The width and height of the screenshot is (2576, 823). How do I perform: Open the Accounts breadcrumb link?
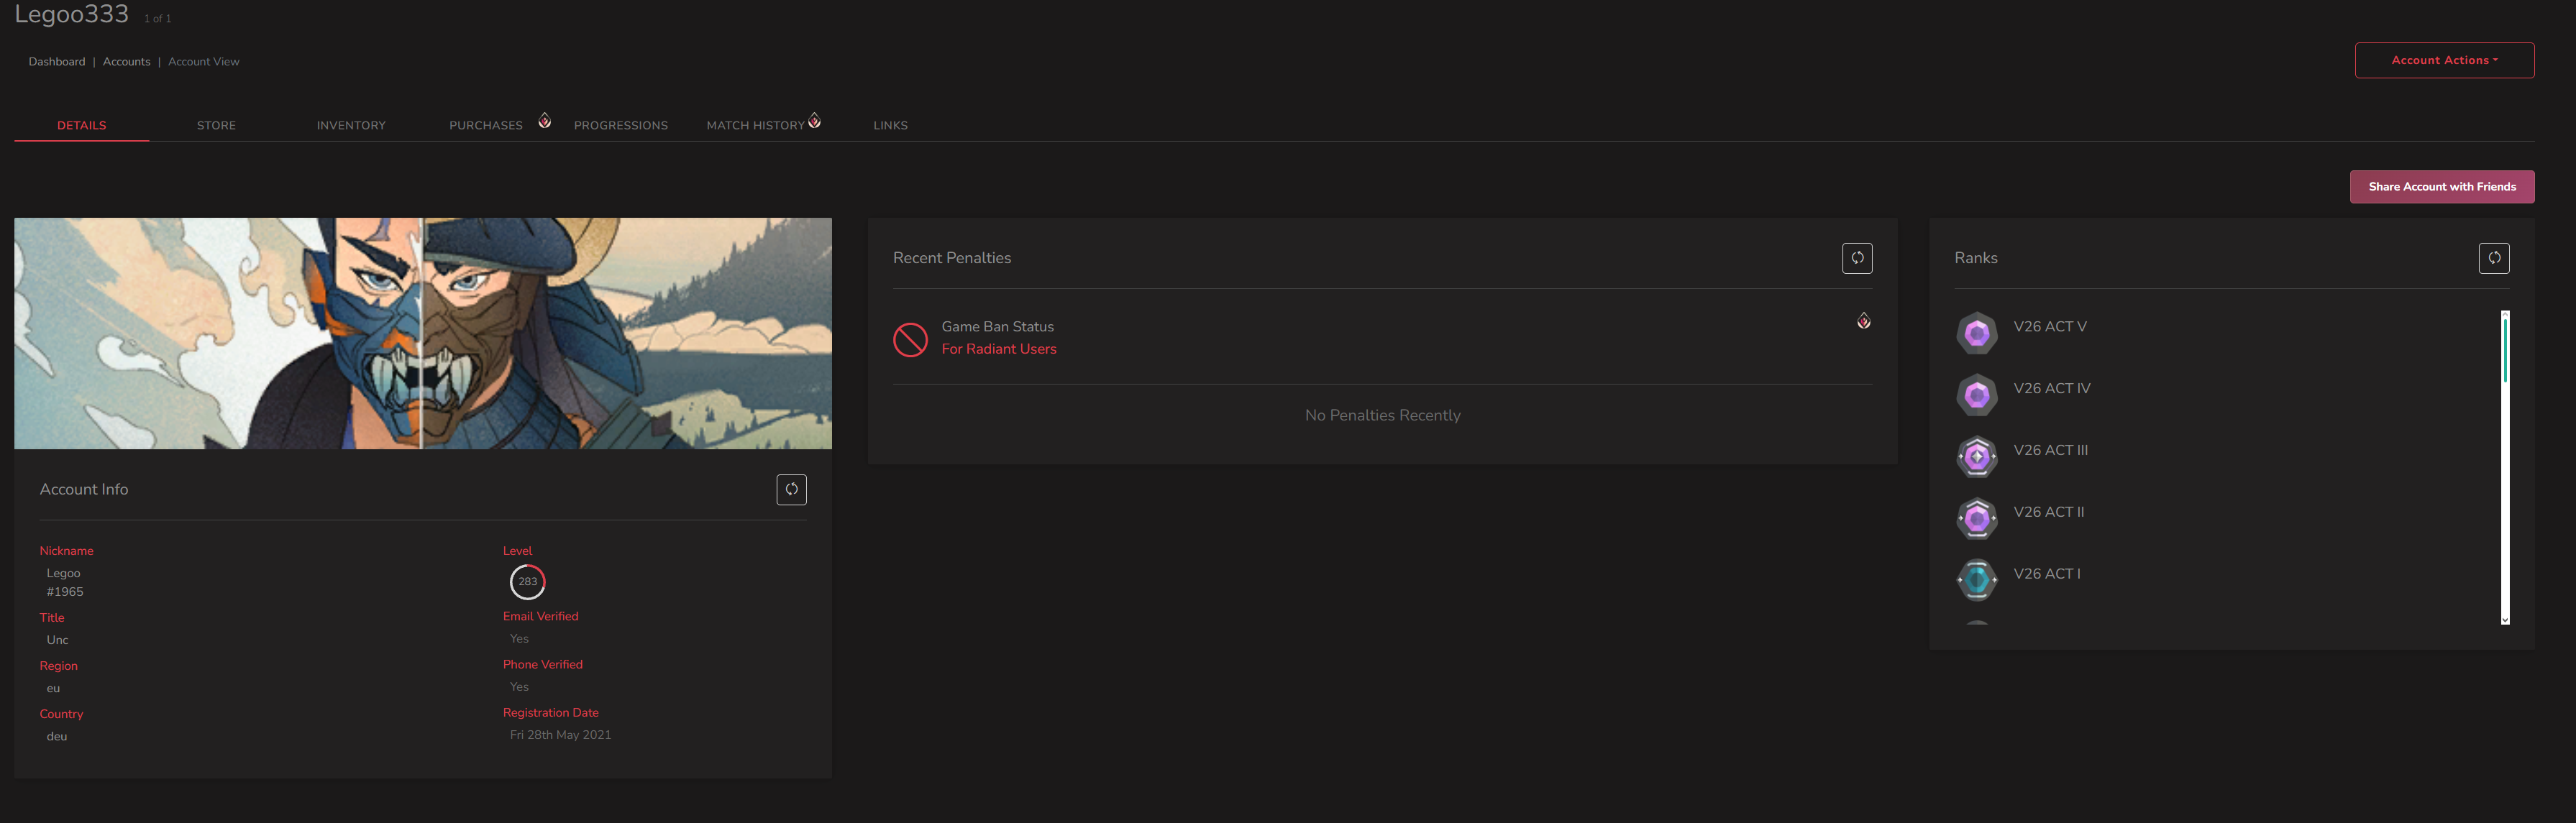(127, 62)
